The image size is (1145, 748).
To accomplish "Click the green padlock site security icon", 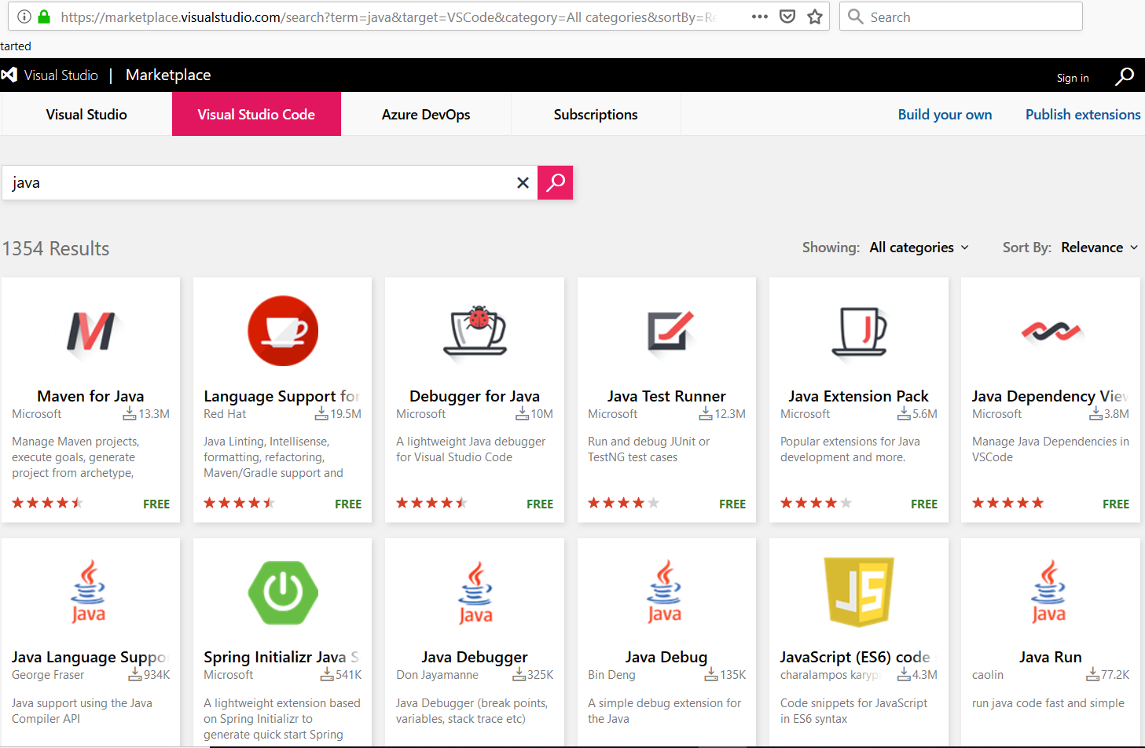I will [44, 16].
